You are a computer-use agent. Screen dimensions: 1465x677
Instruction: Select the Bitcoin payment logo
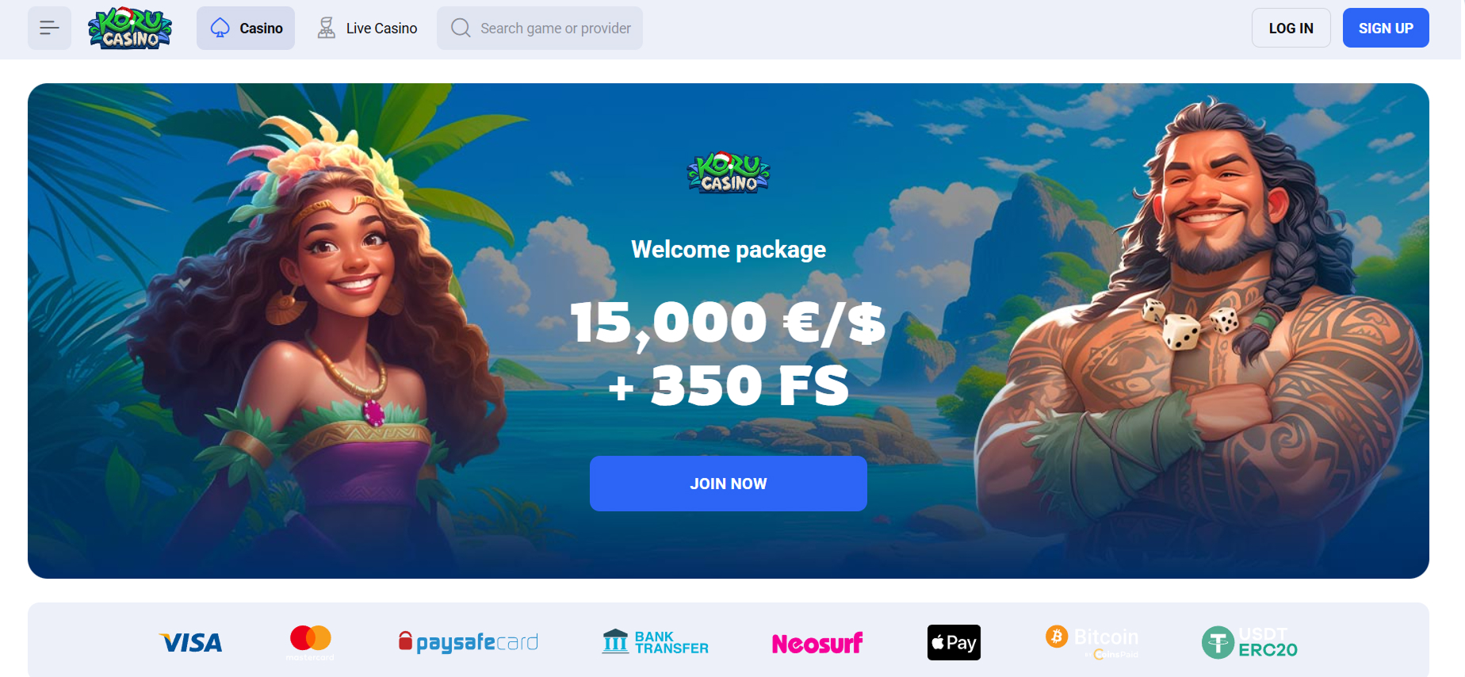[1092, 642]
